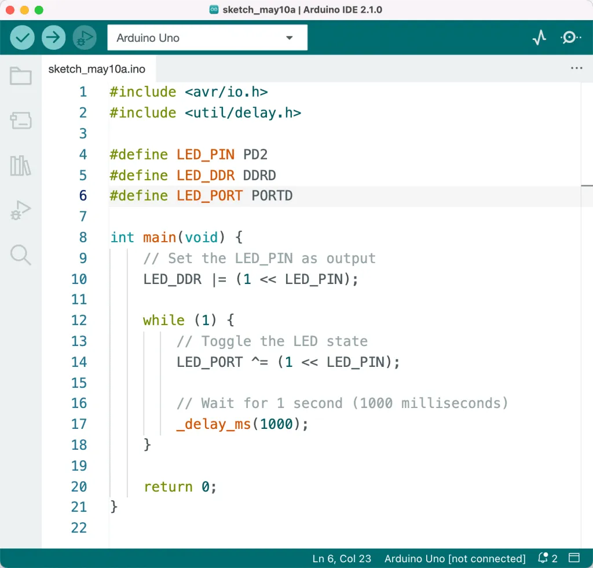The image size is (593, 568).
Task: Start debugging with the toolbar debug icon
Action: pos(85,38)
